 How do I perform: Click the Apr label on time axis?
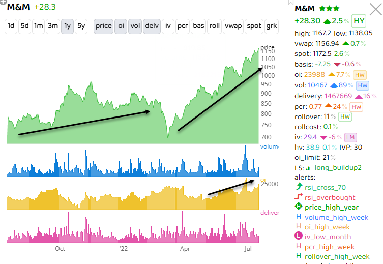[185, 249]
